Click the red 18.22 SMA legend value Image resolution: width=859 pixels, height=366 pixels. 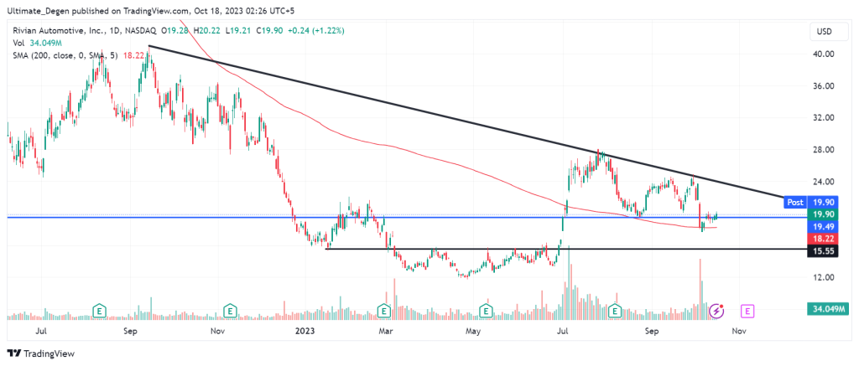pos(132,55)
